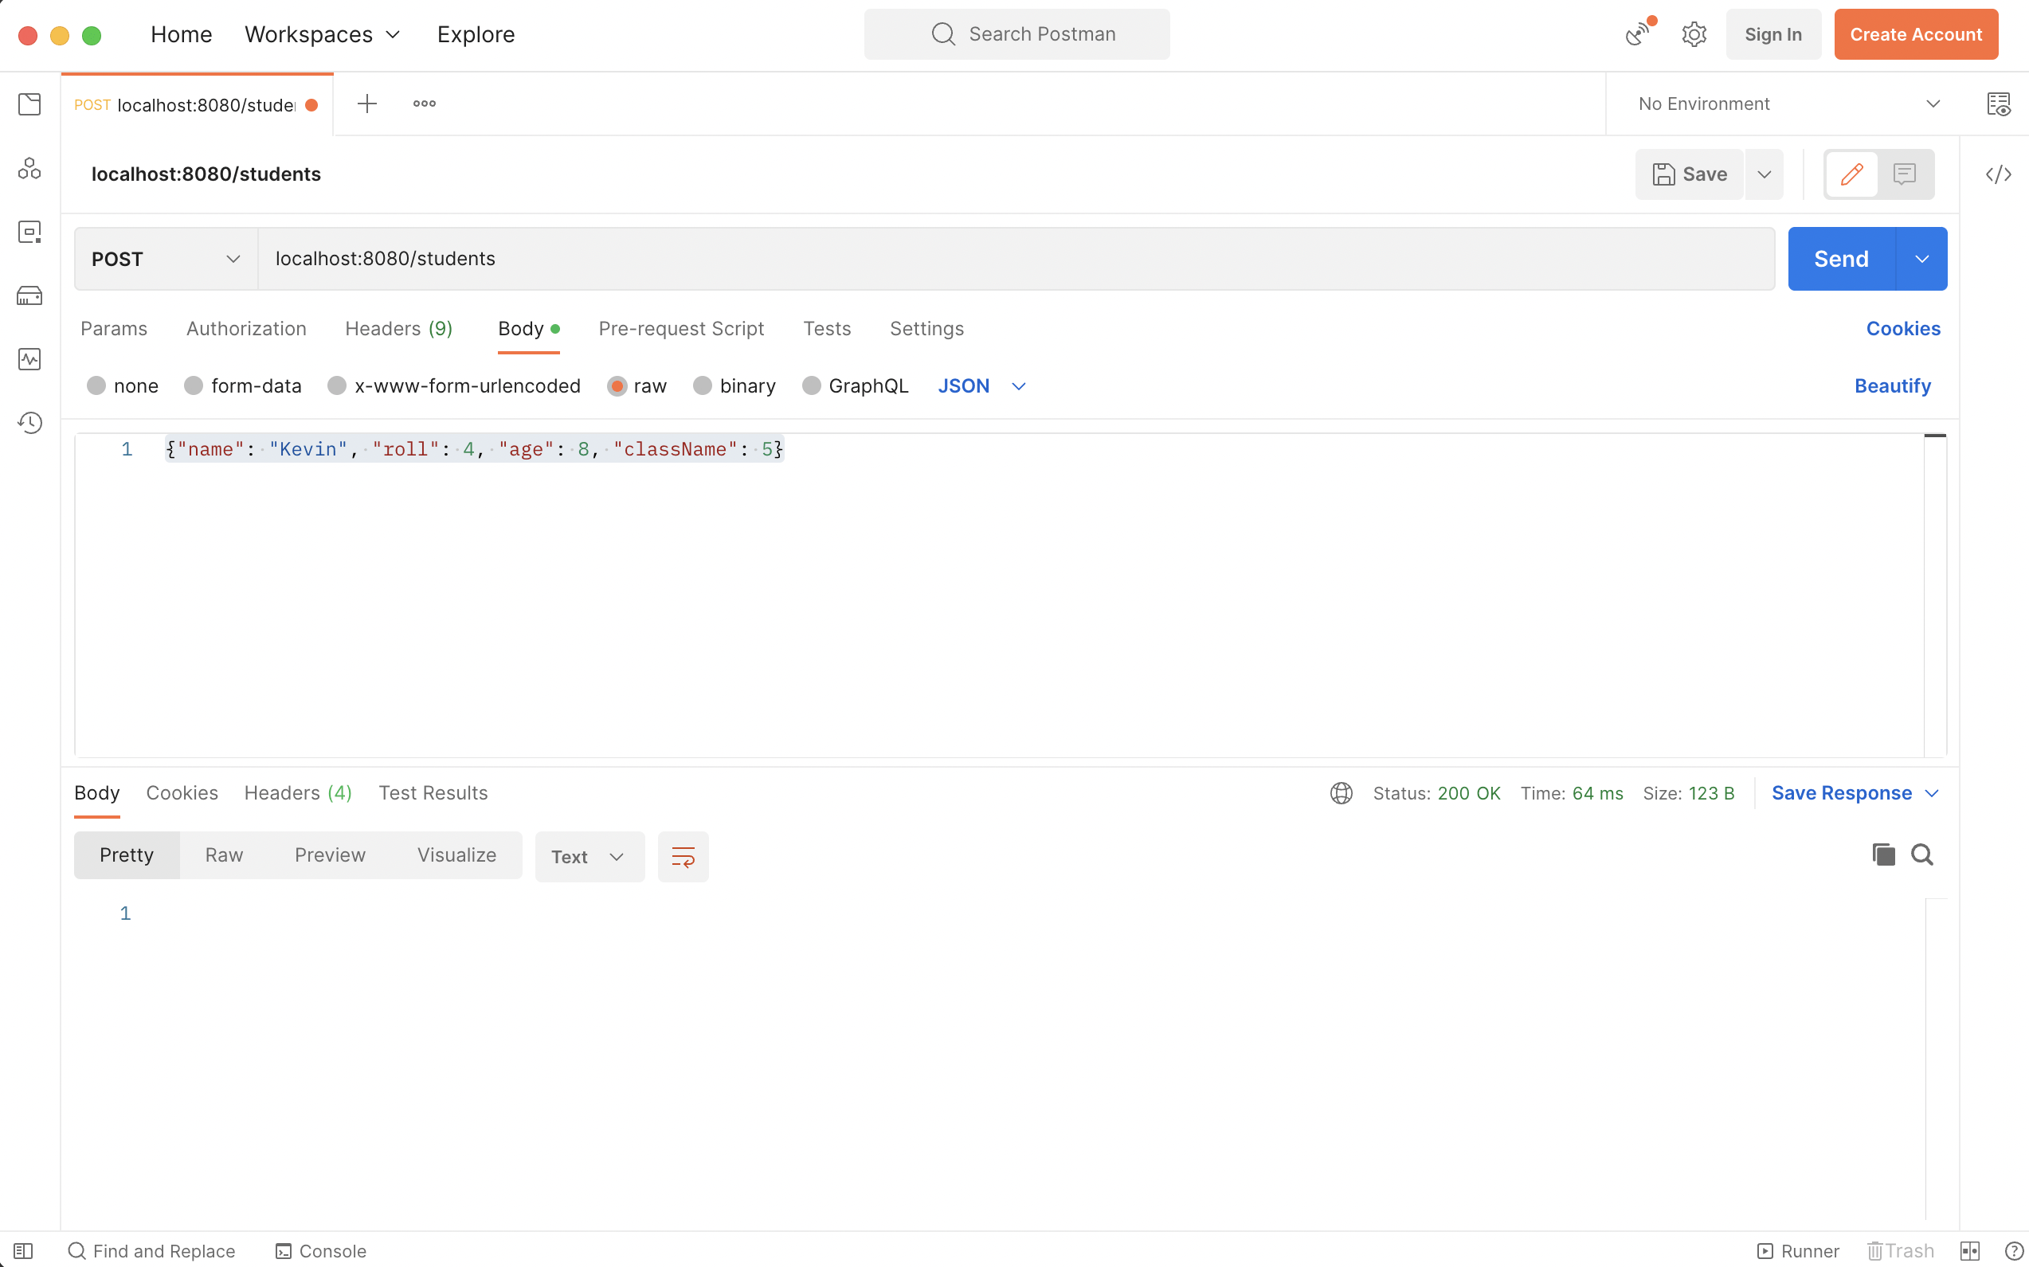2029x1267 pixels.
Task: Beautify the request body JSON
Action: coord(1893,385)
